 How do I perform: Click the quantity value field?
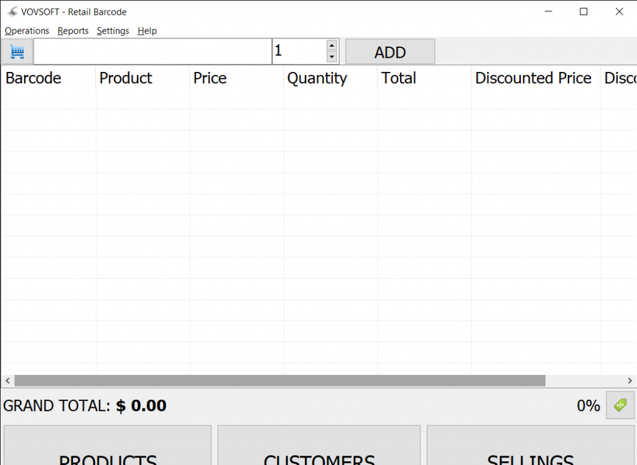tap(299, 51)
